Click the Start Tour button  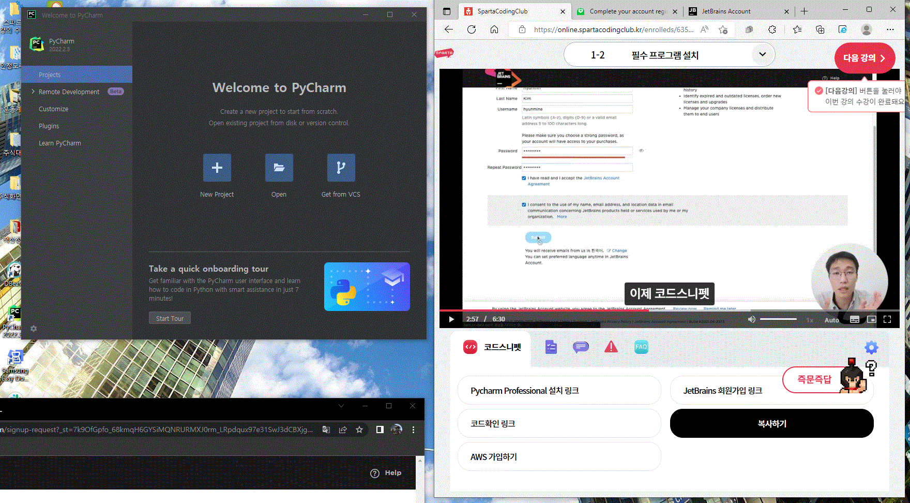coord(170,318)
